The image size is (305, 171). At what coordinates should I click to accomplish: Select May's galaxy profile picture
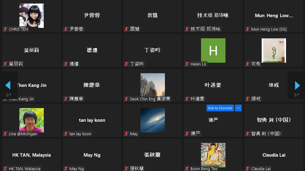[152, 120]
